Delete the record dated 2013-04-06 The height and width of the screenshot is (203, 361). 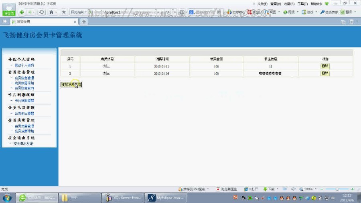[x=325, y=73]
